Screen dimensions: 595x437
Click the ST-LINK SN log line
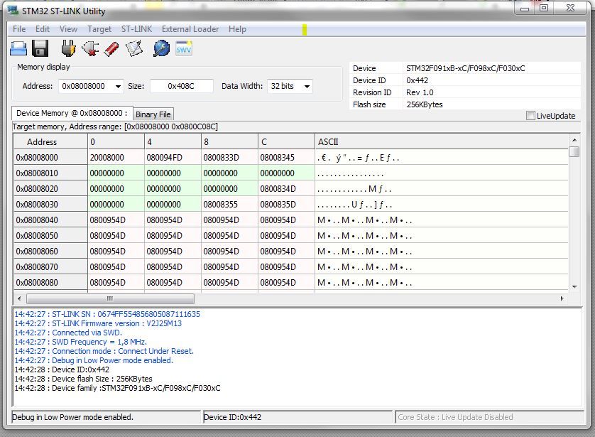(x=107, y=314)
